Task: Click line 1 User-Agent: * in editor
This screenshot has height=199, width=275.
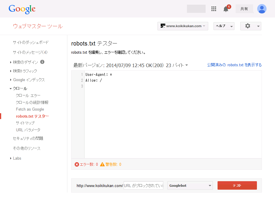Action: 99,75
